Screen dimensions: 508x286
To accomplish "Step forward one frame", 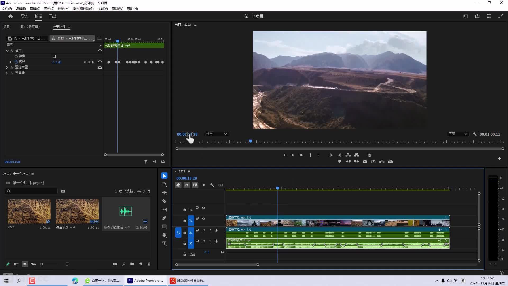I will [301, 155].
